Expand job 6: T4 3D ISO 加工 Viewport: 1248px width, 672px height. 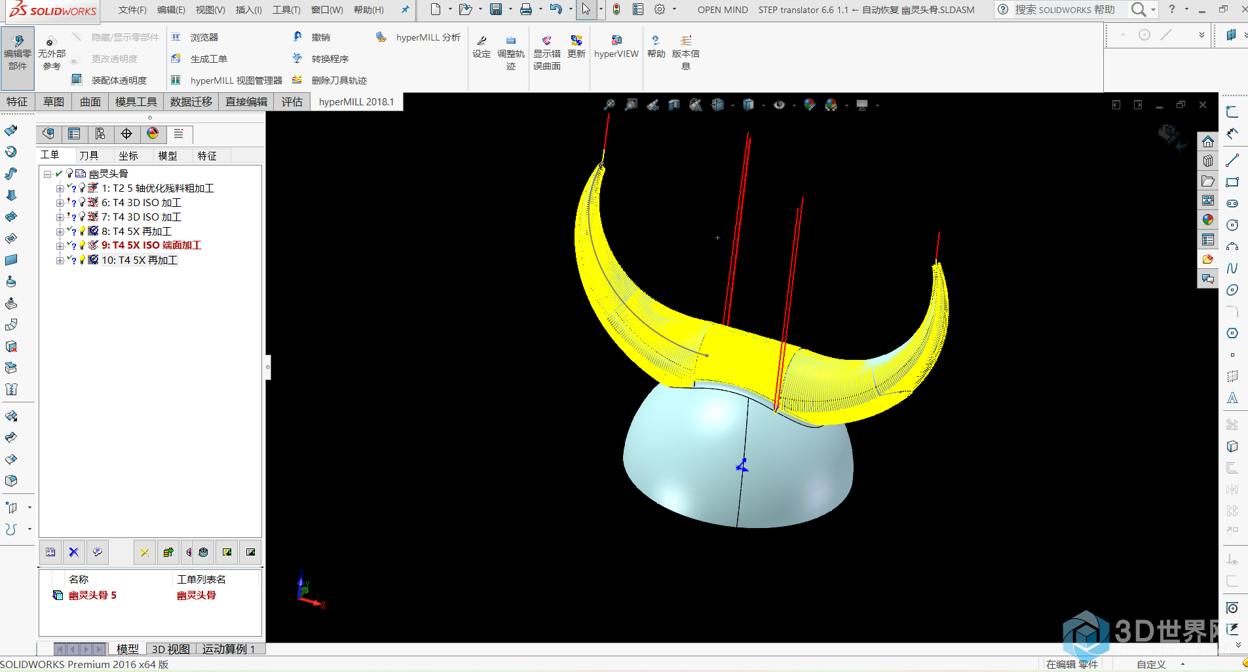click(x=60, y=203)
